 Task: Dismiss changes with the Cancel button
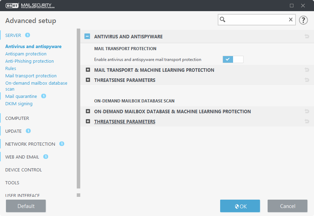click(x=287, y=206)
